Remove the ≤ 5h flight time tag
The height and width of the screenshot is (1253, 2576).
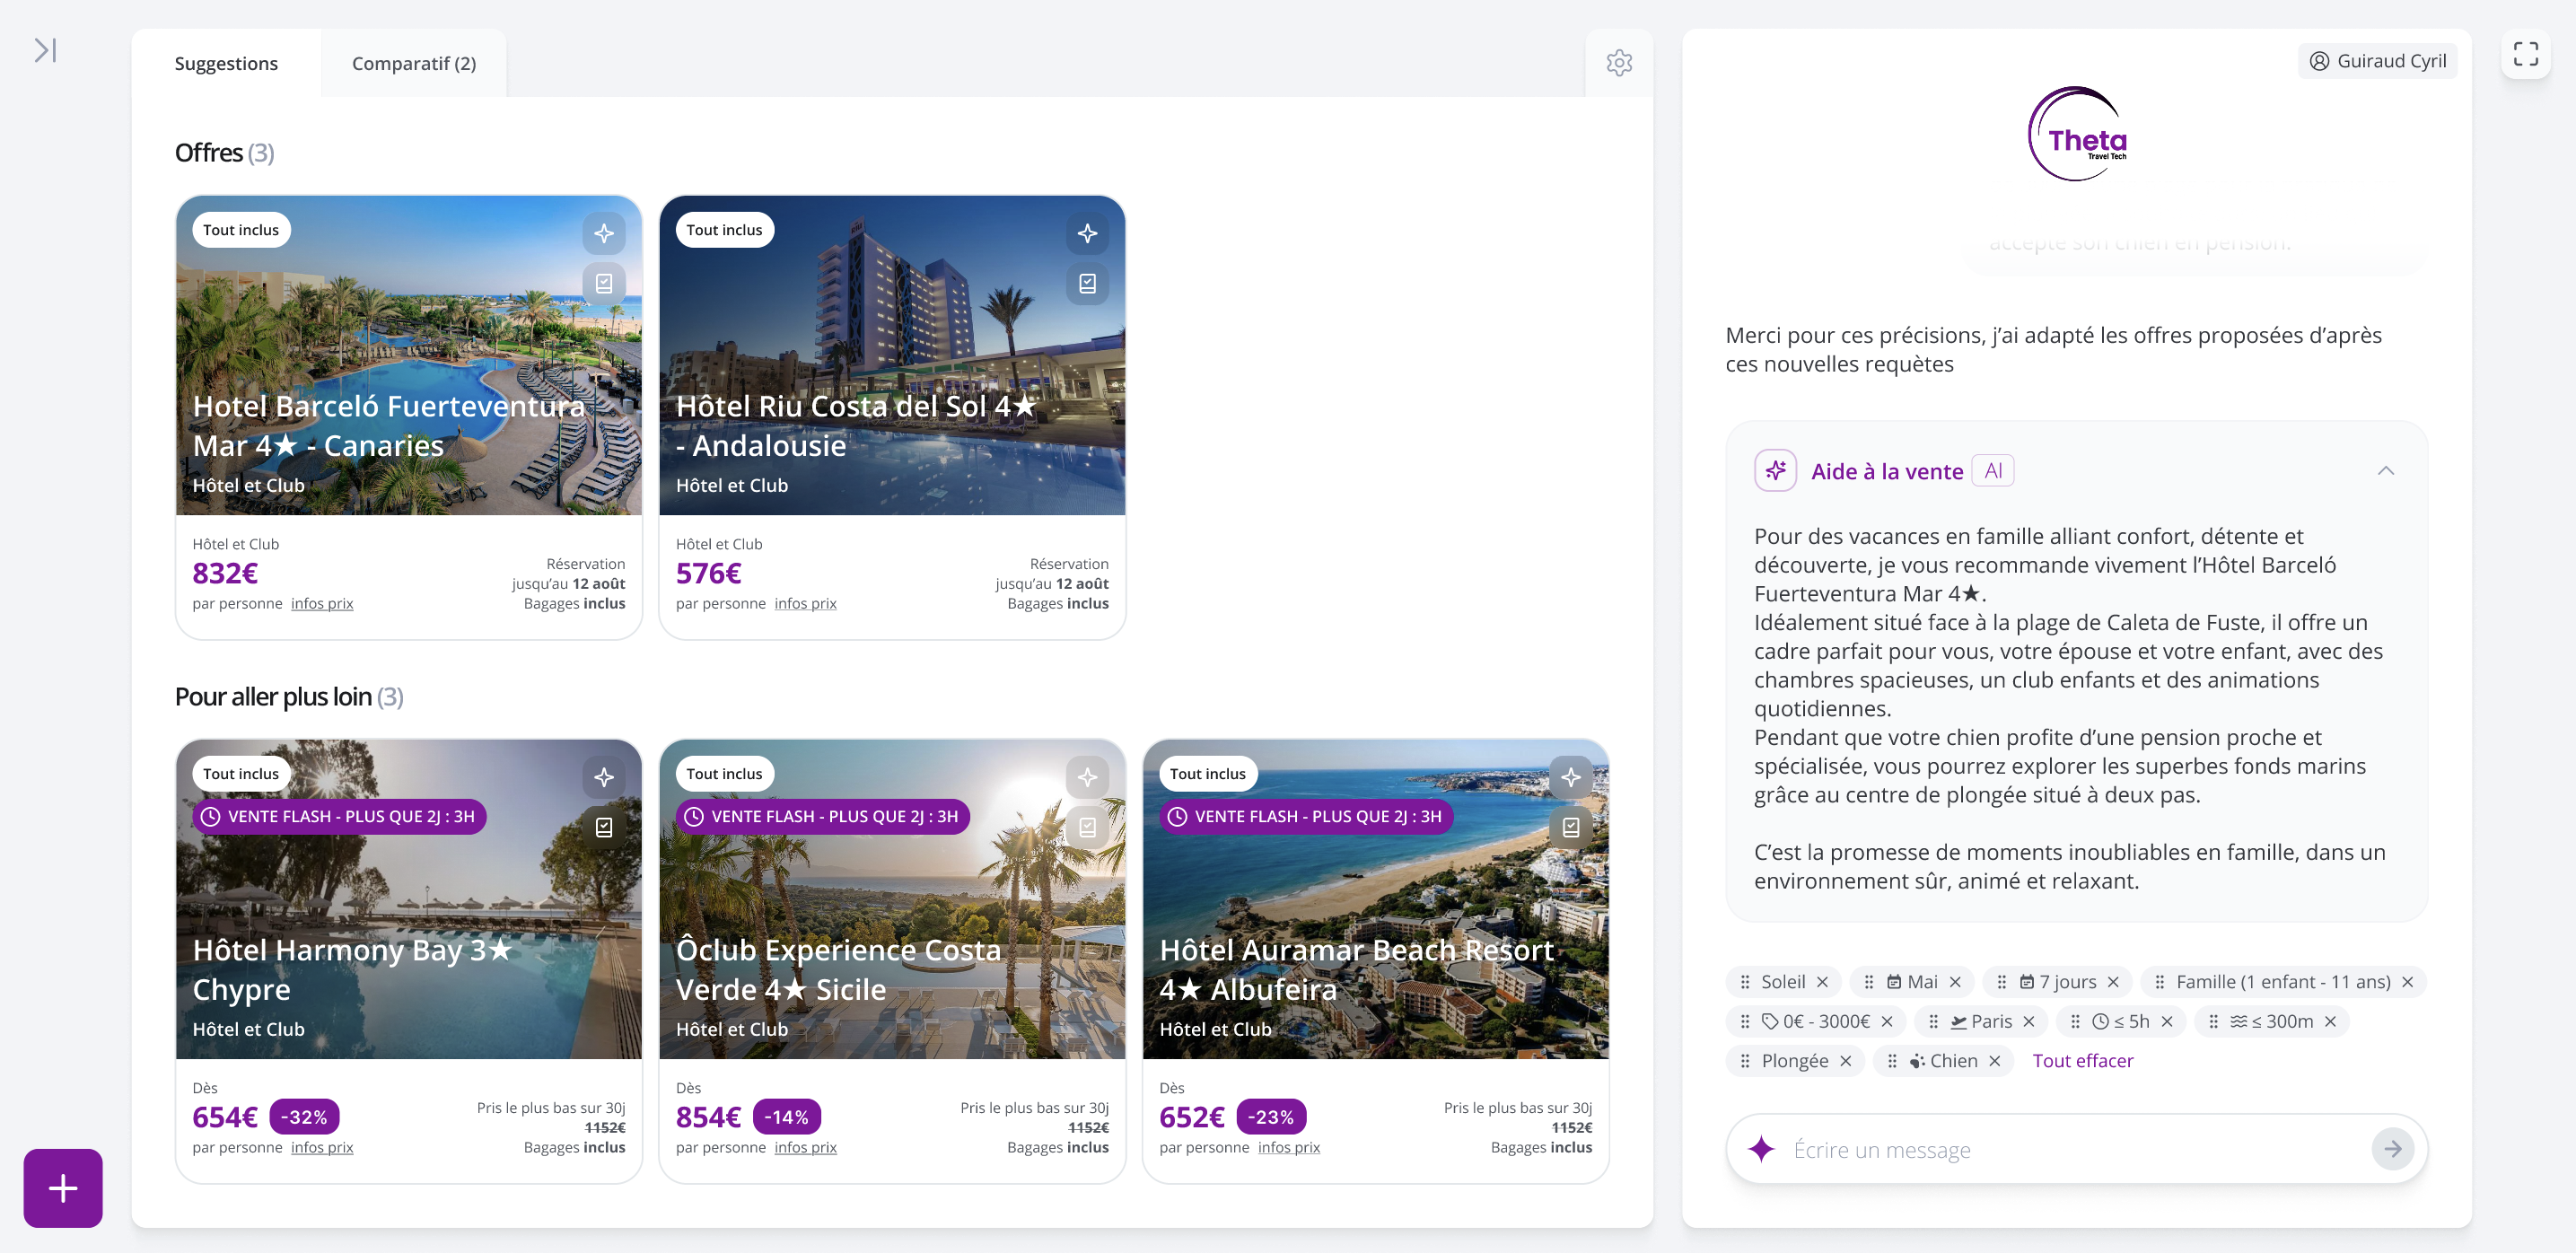(2167, 1021)
